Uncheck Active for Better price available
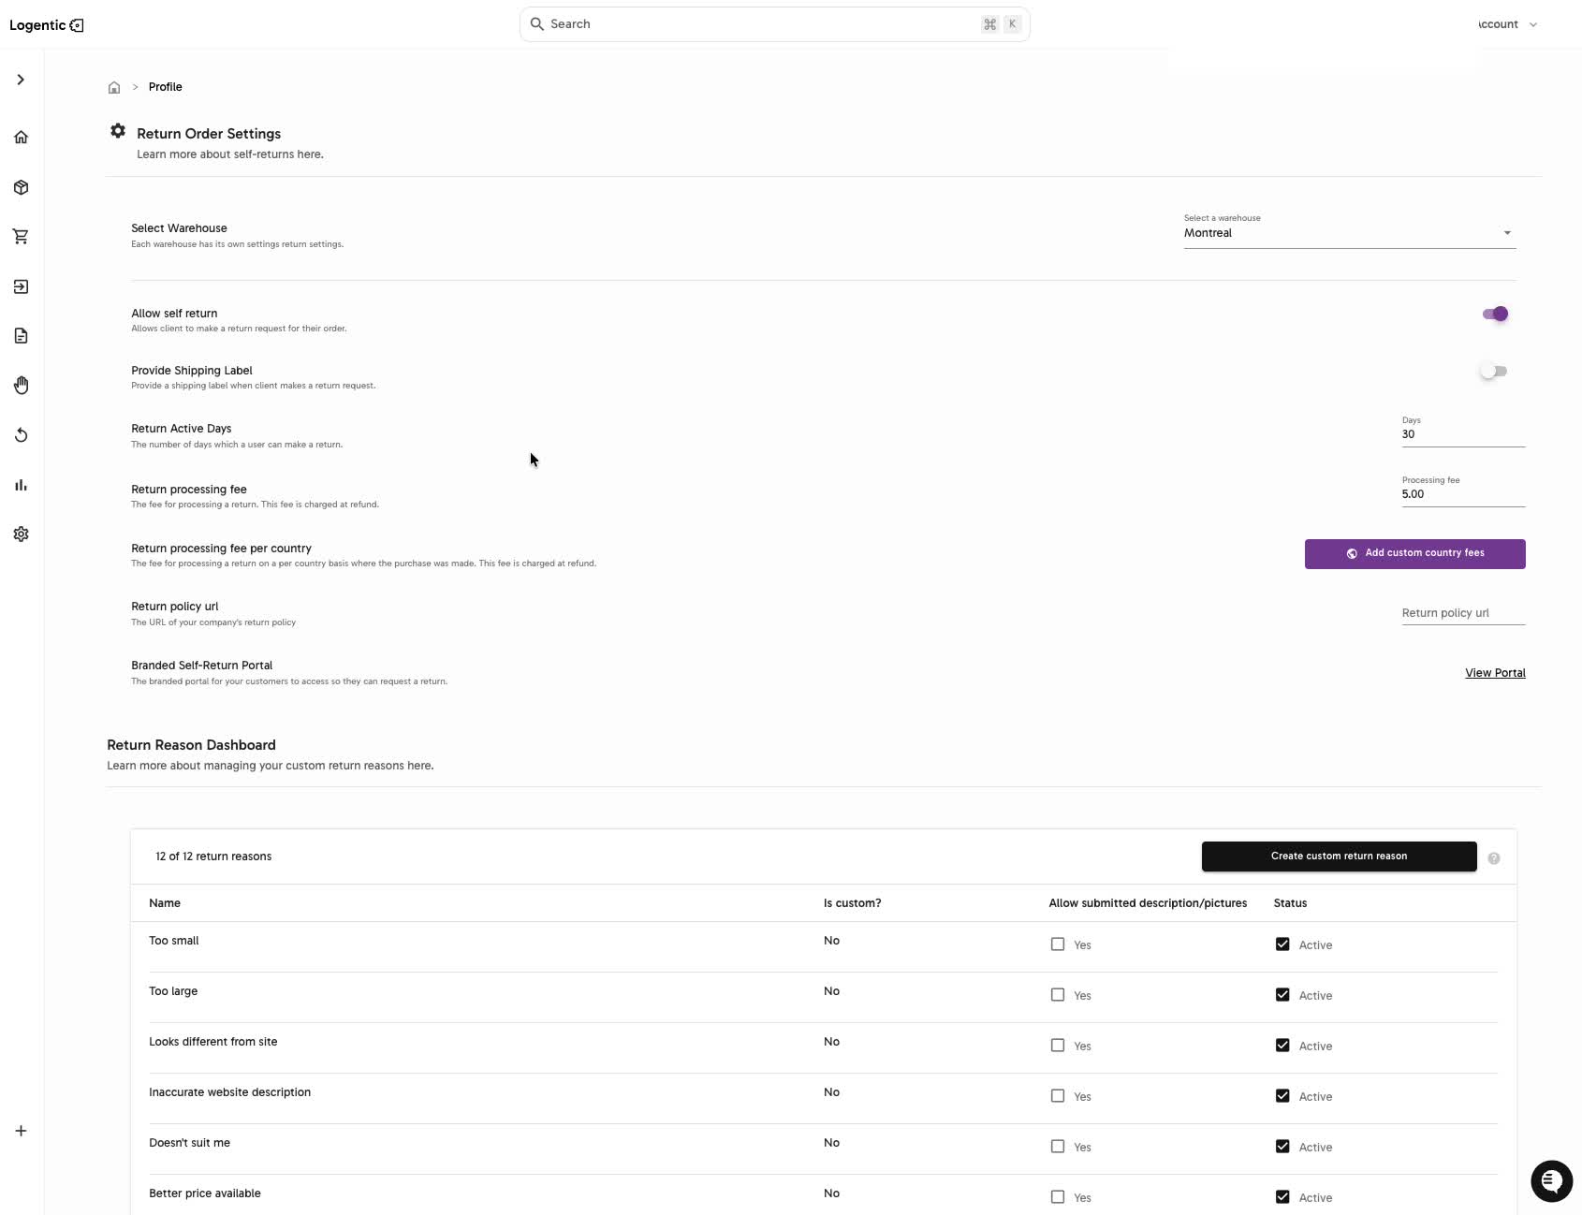This screenshot has height=1215, width=1582. (1282, 1197)
